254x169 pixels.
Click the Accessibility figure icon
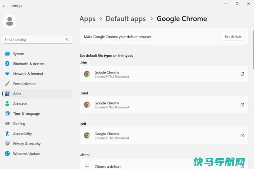click(7, 134)
